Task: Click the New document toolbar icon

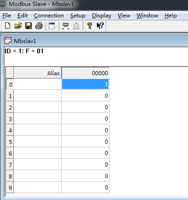Action: (7, 26)
